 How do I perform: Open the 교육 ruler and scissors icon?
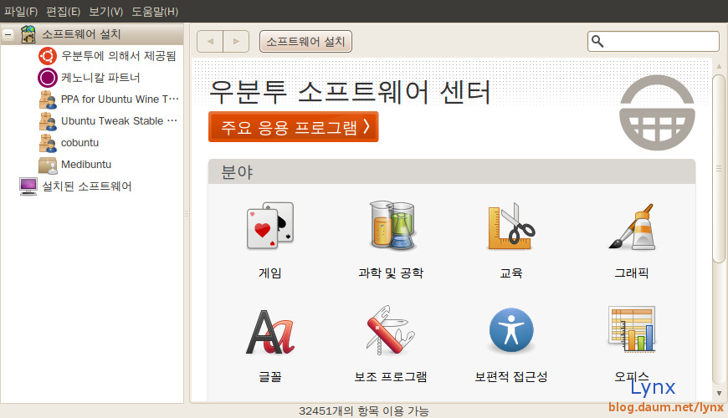coord(511,226)
